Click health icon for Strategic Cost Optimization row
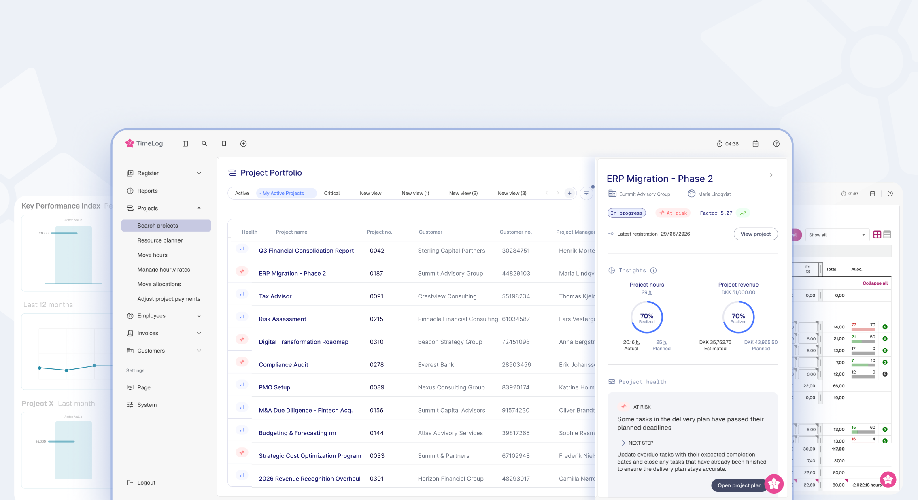 pyautogui.click(x=242, y=453)
